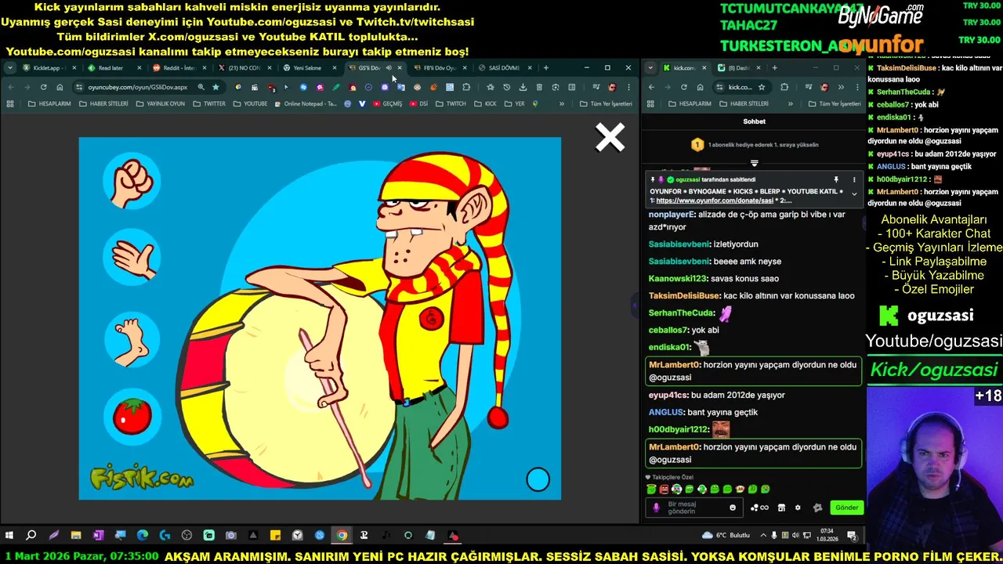
Task: Open the TWITTER bookmark folder
Action: click(x=208, y=103)
